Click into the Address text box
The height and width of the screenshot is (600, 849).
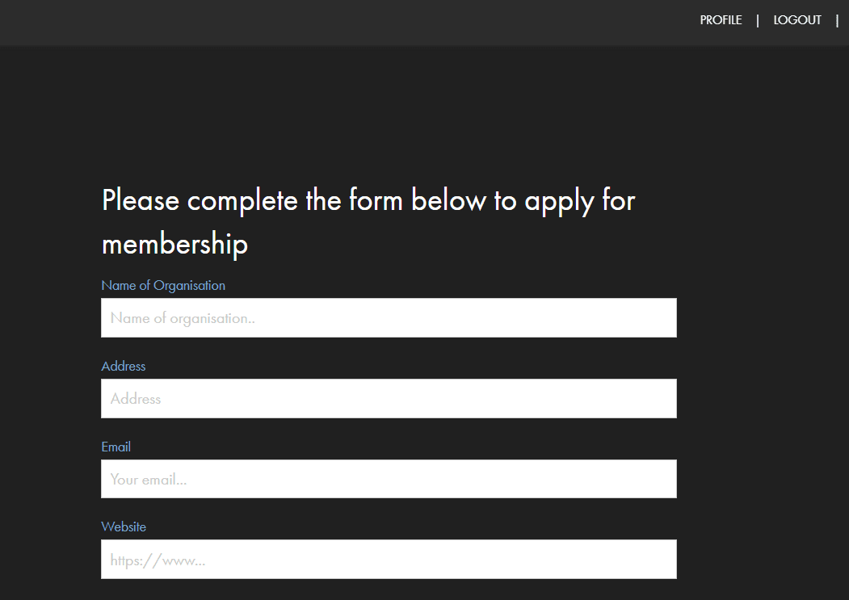pos(389,399)
